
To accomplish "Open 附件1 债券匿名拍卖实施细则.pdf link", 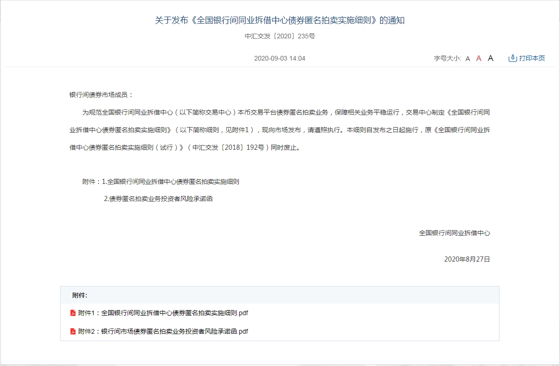I will [x=163, y=313].
